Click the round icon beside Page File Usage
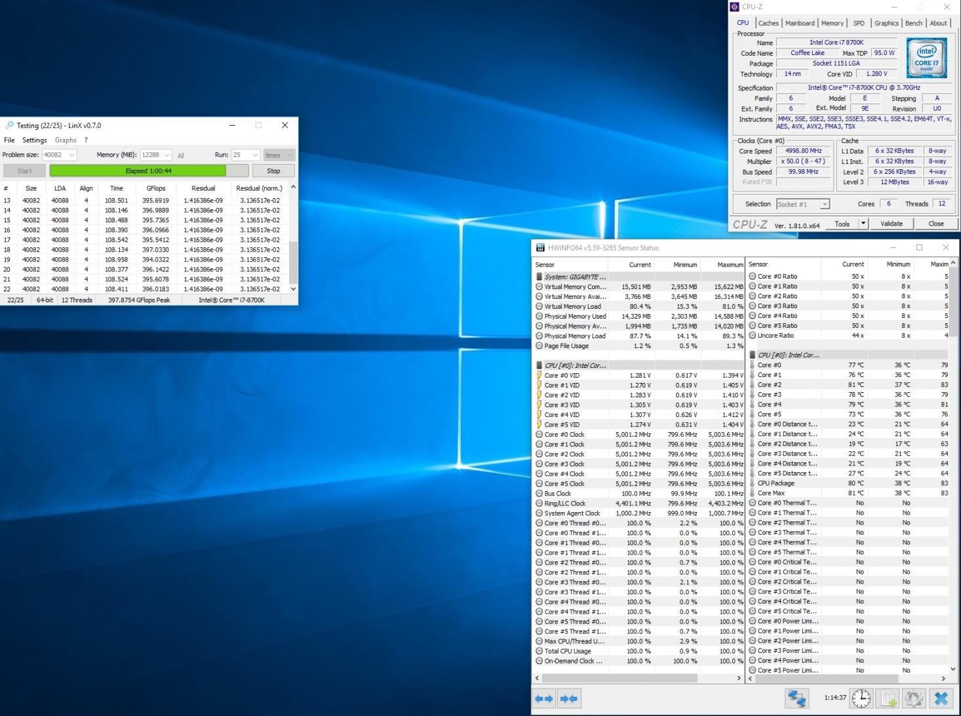Image resolution: width=961 pixels, height=716 pixels. (539, 346)
